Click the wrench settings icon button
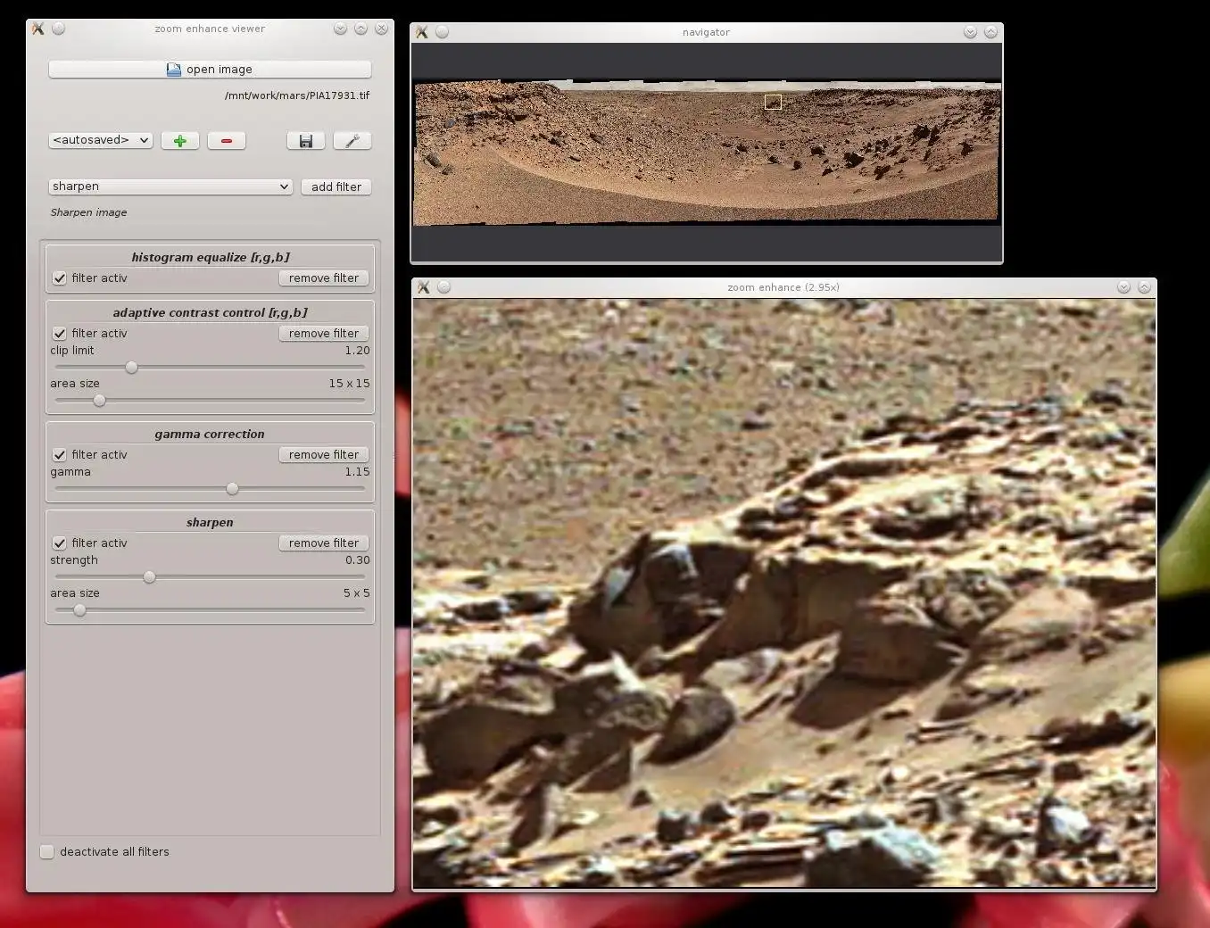Viewport: 1210px width, 928px height. (x=352, y=141)
